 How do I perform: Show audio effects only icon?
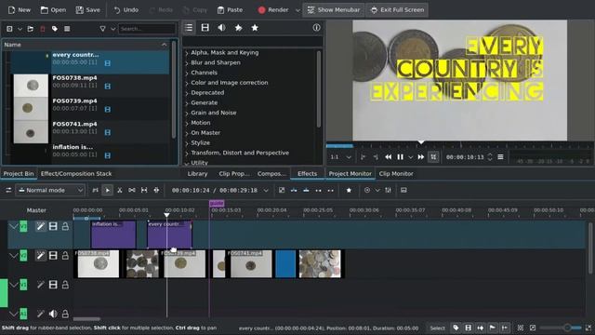[x=221, y=28]
